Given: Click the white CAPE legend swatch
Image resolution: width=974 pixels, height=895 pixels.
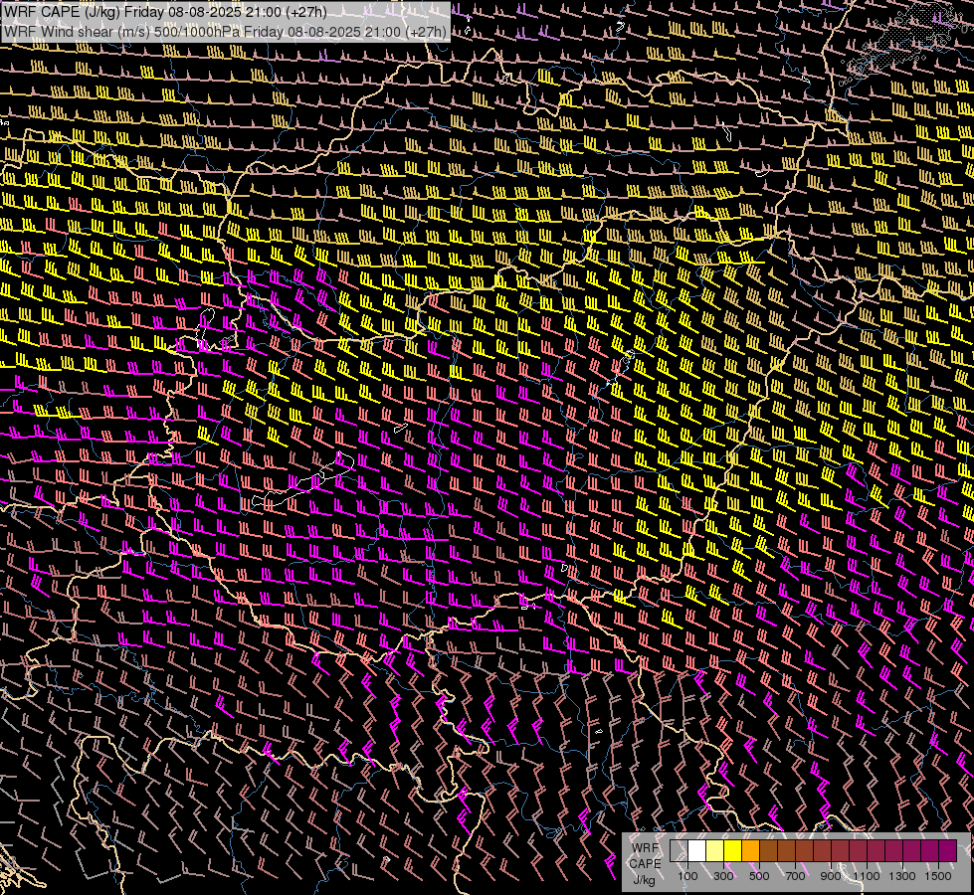Looking at the screenshot, I should click(697, 850).
